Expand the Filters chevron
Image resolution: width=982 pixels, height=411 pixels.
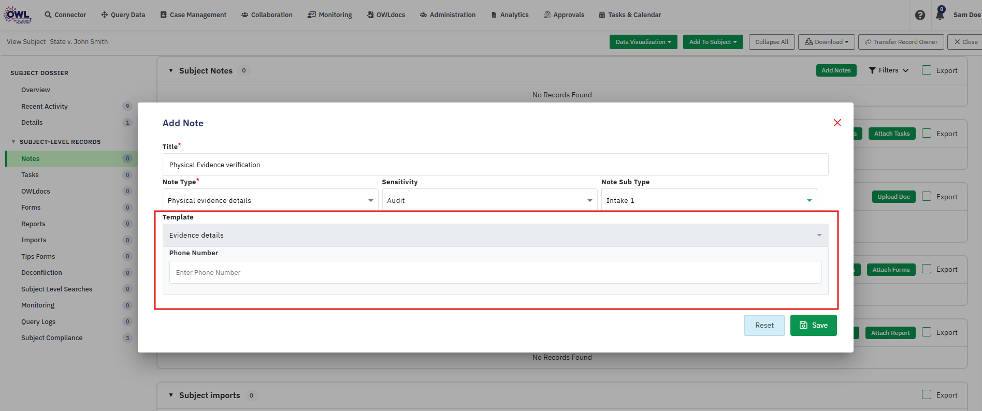pos(905,70)
